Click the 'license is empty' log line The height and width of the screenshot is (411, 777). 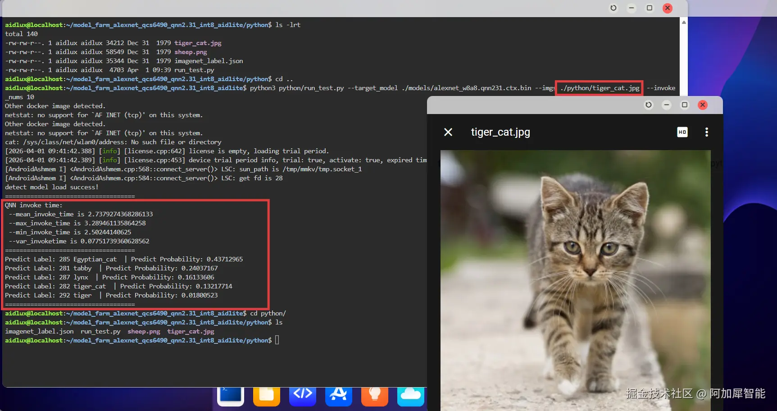click(x=167, y=151)
